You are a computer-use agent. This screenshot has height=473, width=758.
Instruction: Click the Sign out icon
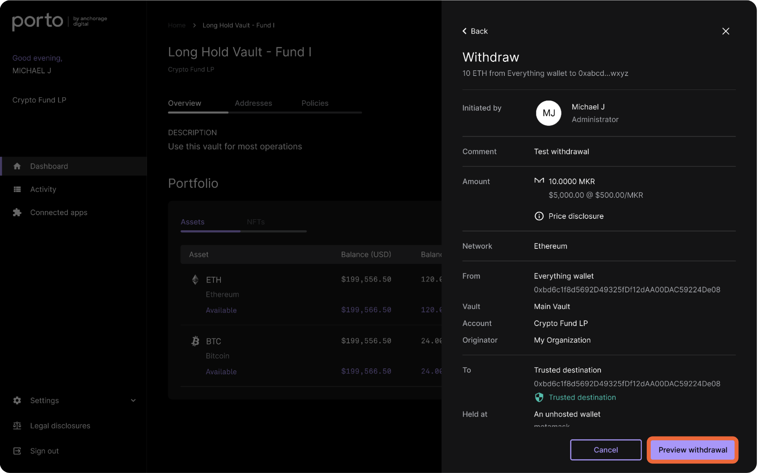click(17, 451)
